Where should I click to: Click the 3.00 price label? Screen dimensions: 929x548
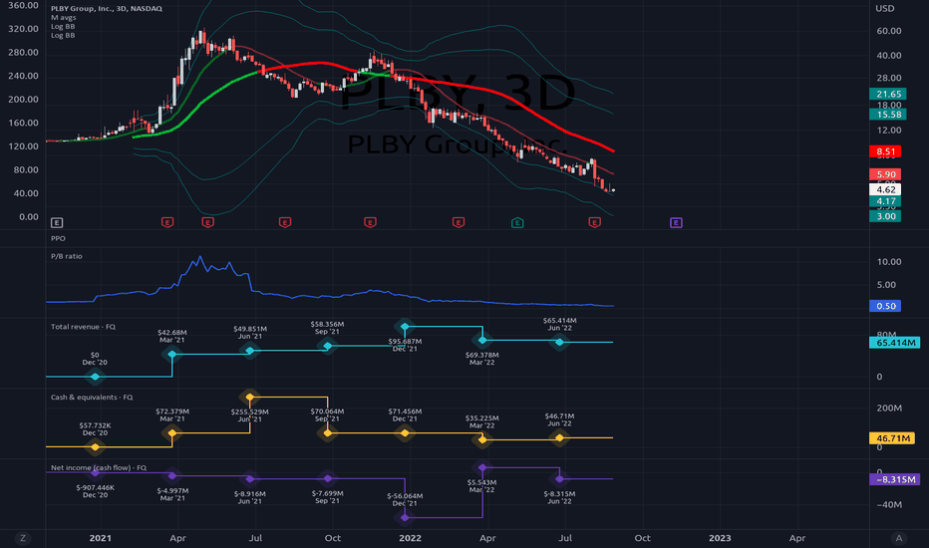point(885,215)
